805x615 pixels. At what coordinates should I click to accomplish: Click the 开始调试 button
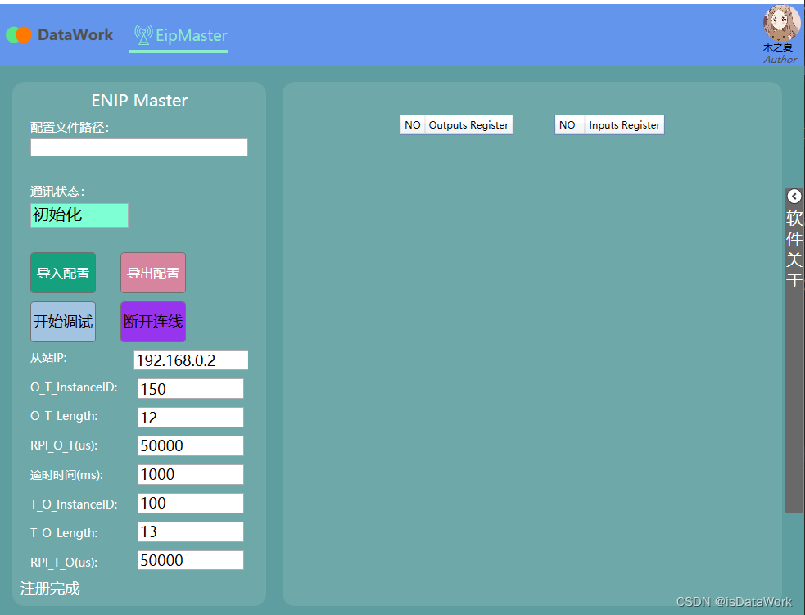pyautogui.click(x=63, y=322)
